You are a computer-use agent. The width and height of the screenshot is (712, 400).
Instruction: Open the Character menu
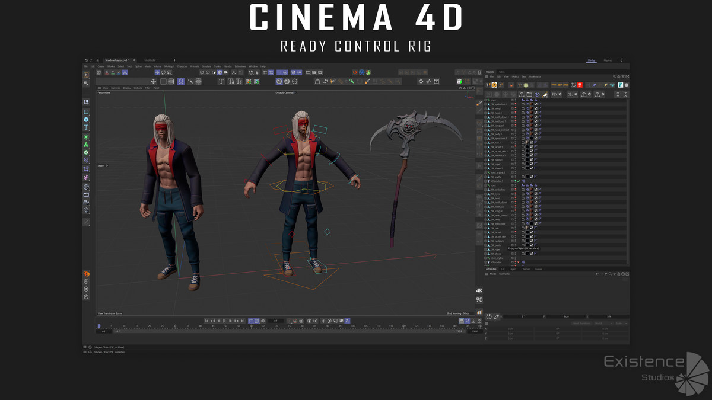(182, 66)
